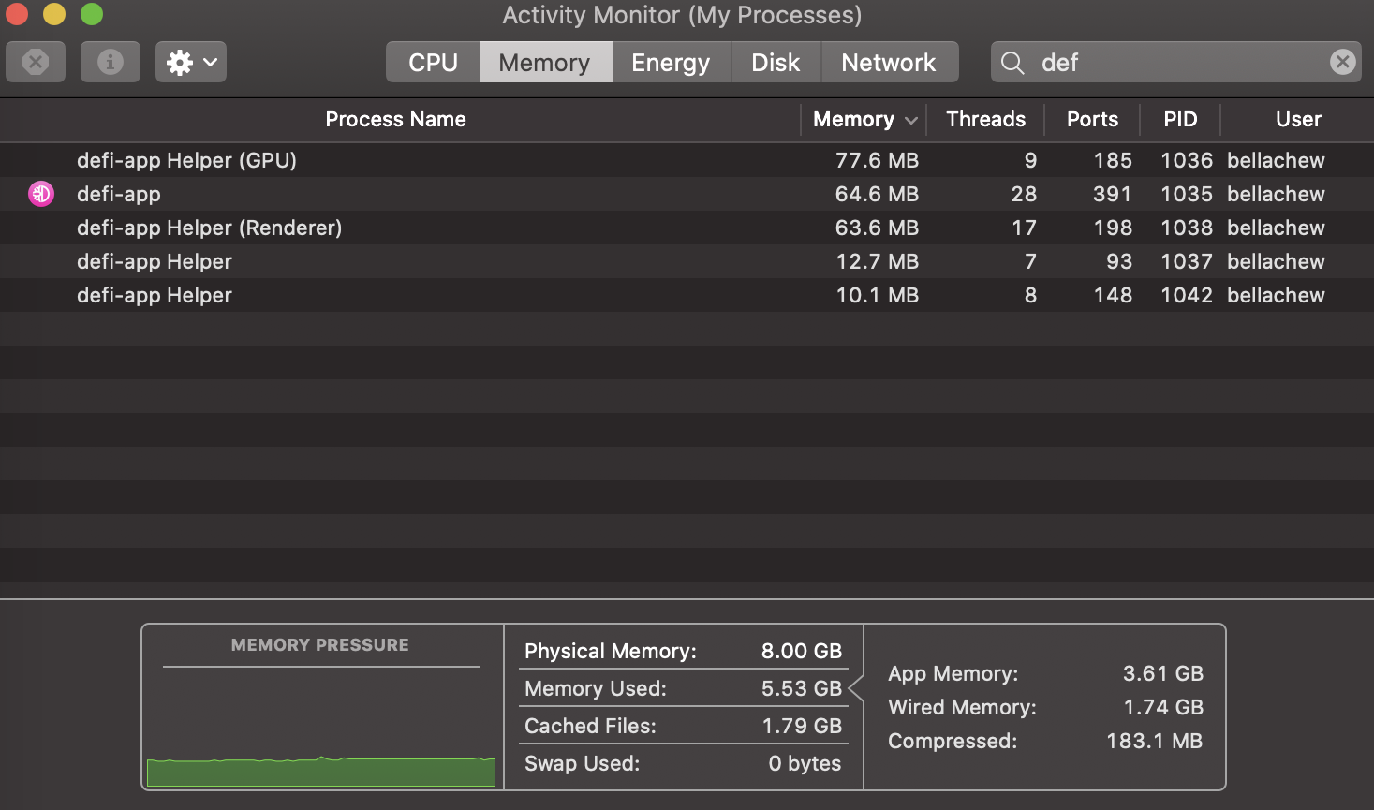Click Swap Used 0 bytes value
This screenshot has width=1374, height=810.
point(805,763)
